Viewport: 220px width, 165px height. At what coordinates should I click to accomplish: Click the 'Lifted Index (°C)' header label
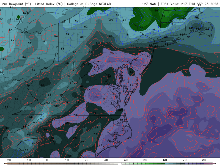coord(49,4)
